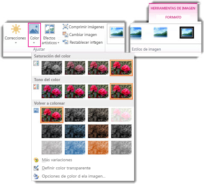This screenshot has width=204, height=184.
Task: Select the highlighted color tone thumbnail
Action: 121,91
